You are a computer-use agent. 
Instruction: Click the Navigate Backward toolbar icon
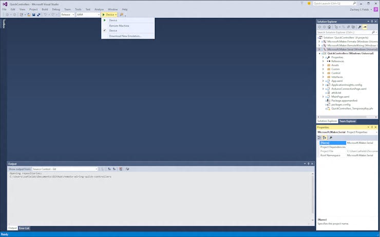[7, 15]
